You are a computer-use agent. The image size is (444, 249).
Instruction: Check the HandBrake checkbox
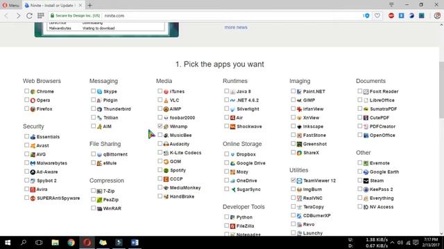tap(160, 196)
